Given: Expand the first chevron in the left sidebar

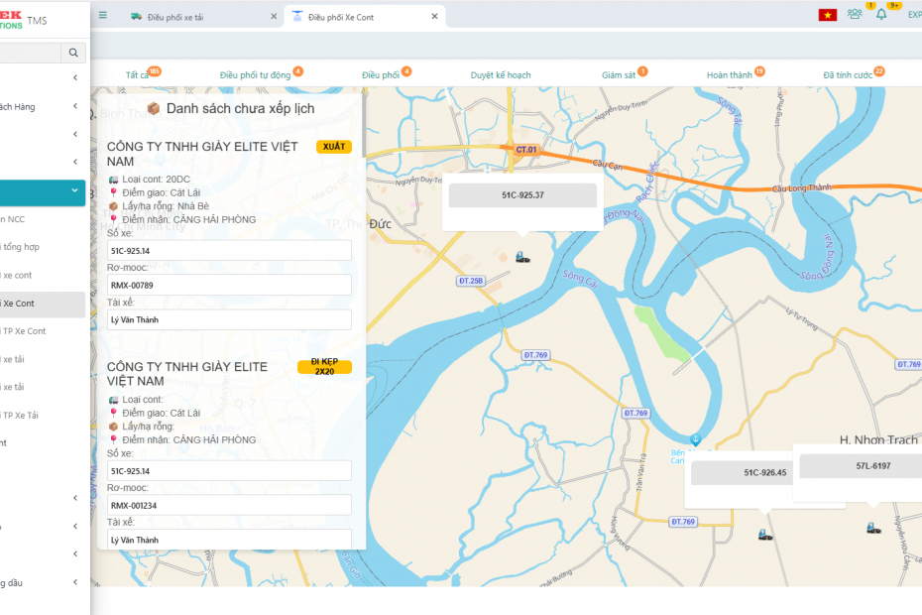Looking at the screenshot, I should click(x=73, y=78).
